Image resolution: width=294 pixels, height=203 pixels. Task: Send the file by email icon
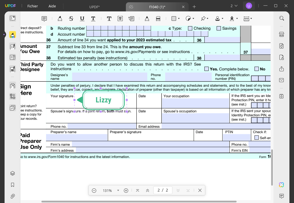[x=281, y=80]
